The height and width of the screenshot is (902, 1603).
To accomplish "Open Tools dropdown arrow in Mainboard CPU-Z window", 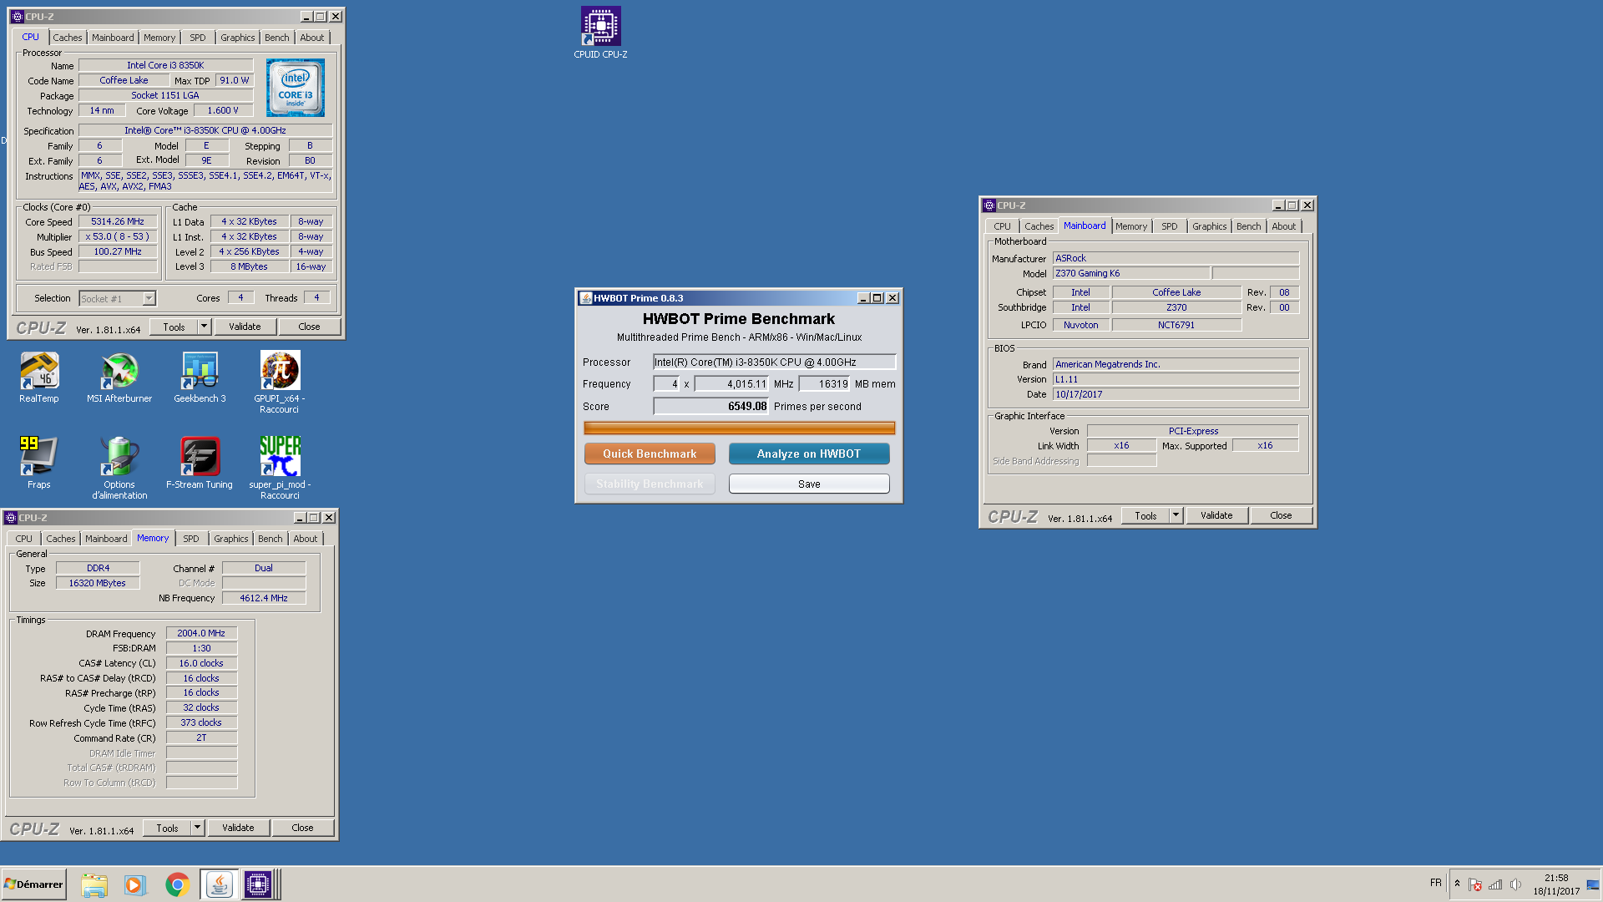I will [1176, 515].
